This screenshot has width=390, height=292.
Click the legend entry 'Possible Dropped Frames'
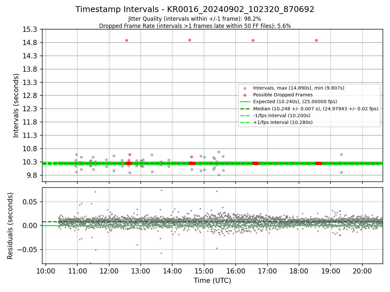pyautogui.click(x=283, y=95)
